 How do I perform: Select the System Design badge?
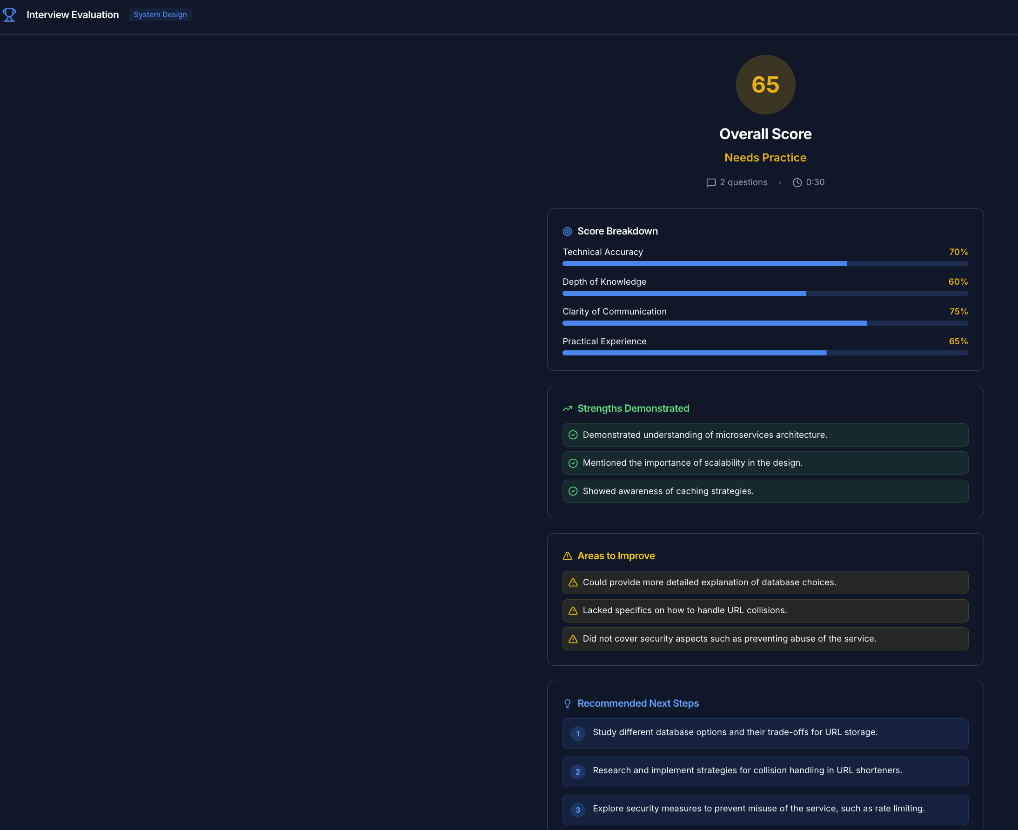click(160, 14)
